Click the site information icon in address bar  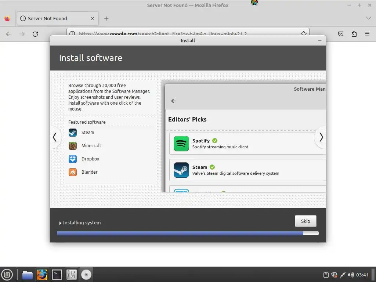pyautogui.click(x=72, y=34)
